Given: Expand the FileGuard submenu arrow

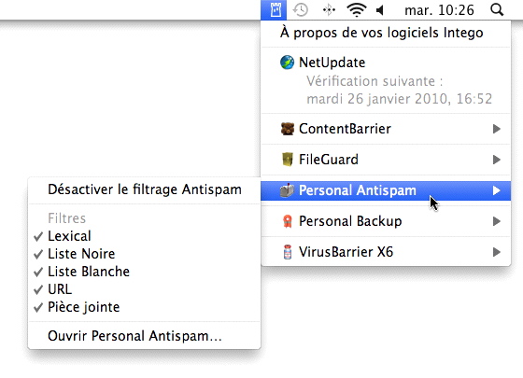Looking at the screenshot, I should click(496, 160).
